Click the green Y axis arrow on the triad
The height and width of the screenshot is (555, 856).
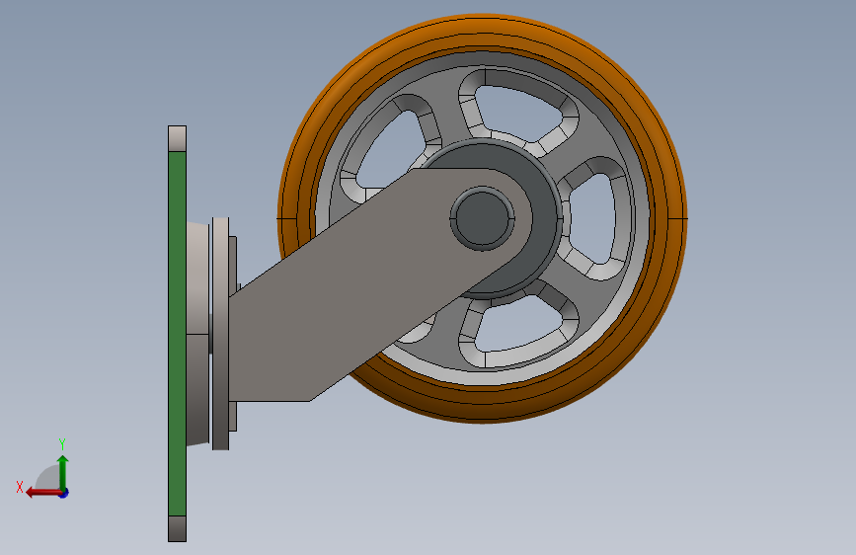pos(63,471)
